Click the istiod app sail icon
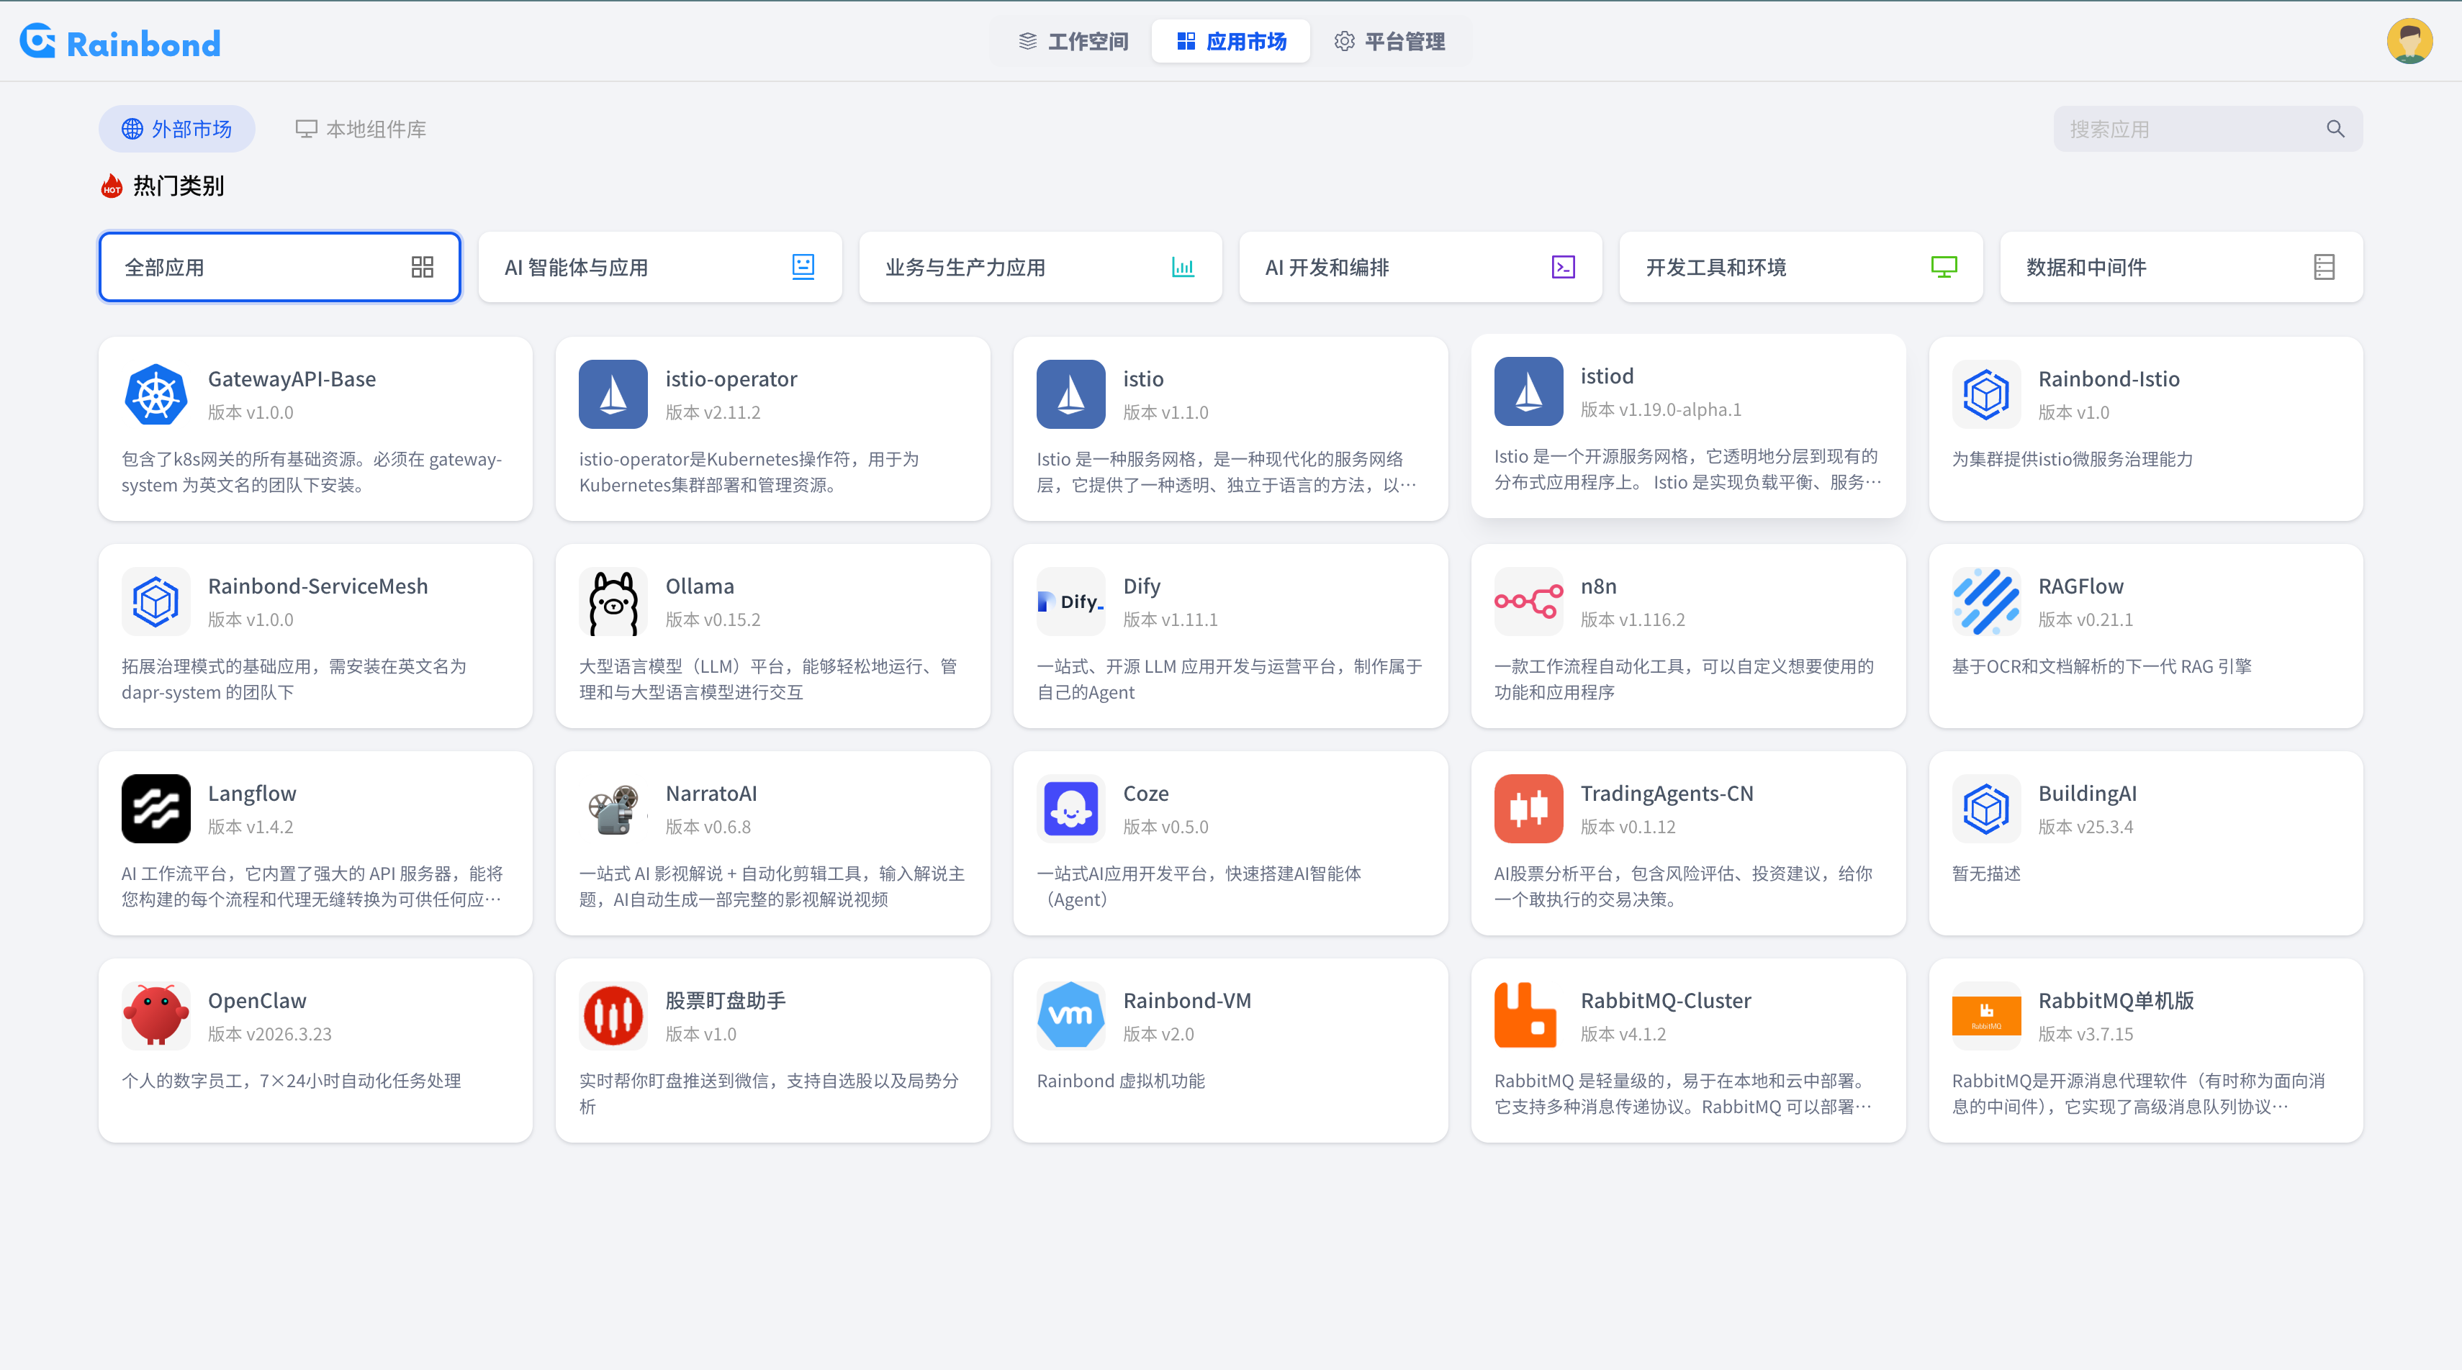The image size is (2462, 1370). [x=1528, y=391]
